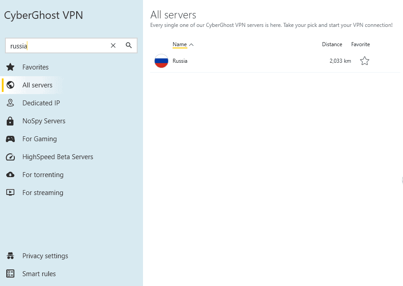
Task: Click the Smart rules checklist icon
Action: point(10,273)
